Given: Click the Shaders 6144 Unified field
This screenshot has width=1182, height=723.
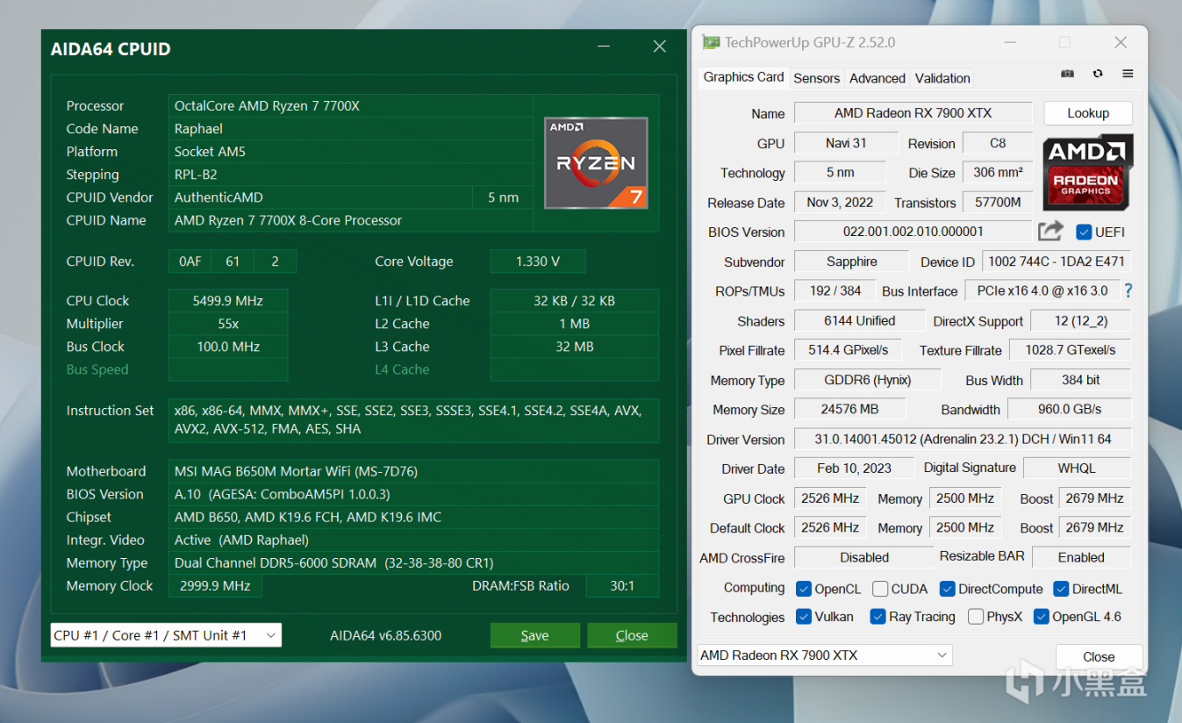Looking at the screenshot, I should coord(859,320).
